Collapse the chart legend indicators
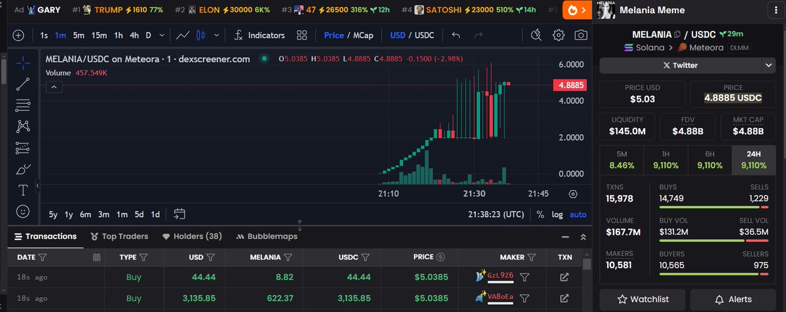 click(x=54, y=86)
